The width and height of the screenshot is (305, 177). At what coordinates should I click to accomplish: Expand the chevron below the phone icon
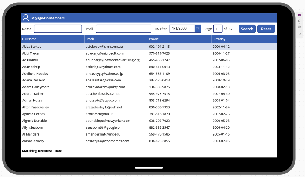[x=299, y=24]
